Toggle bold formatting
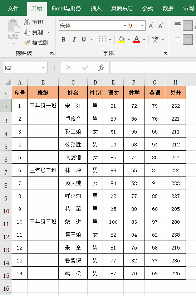Viewport: 196px width, 295px height. 64,39
